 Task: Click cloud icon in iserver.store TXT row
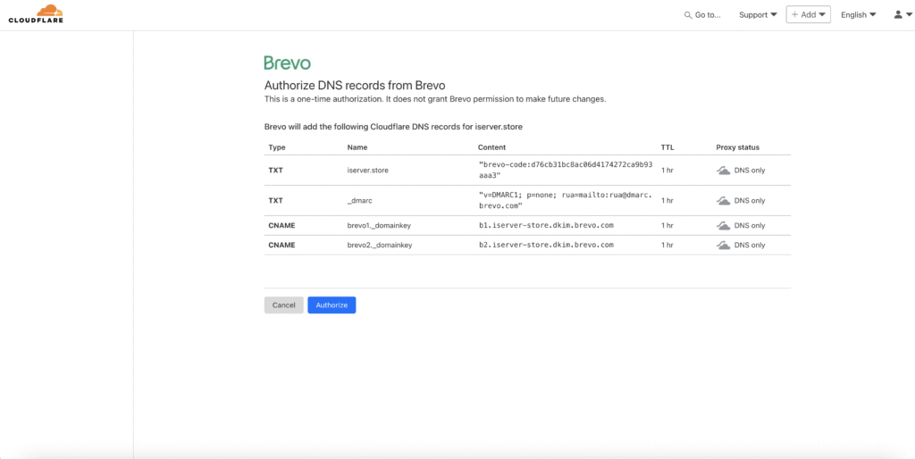point(723,171)
